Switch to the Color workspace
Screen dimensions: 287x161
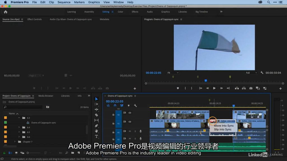pyautogui.click(x=121, y=12)
